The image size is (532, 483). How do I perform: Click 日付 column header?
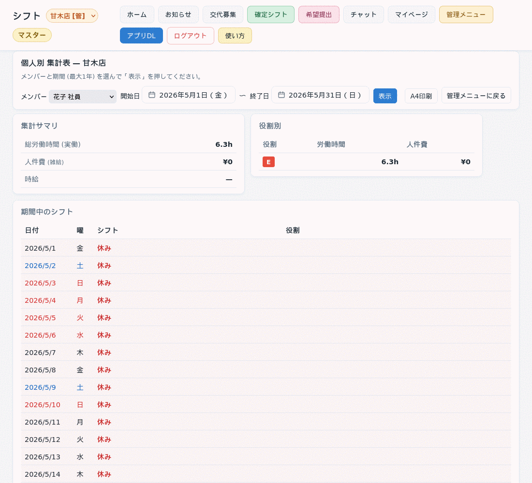point(31,230)
